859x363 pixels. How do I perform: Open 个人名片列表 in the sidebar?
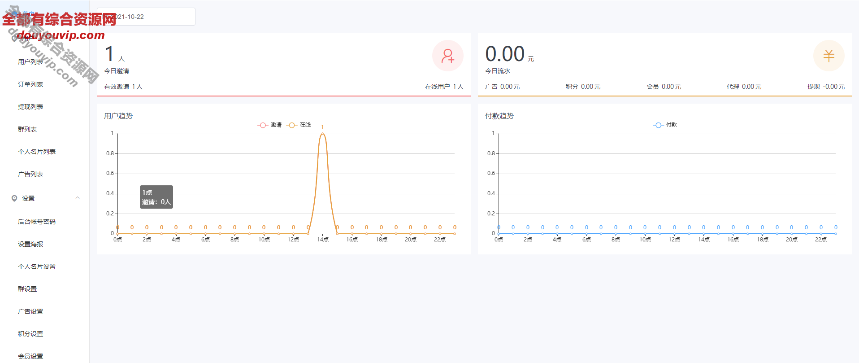(37, 152)
